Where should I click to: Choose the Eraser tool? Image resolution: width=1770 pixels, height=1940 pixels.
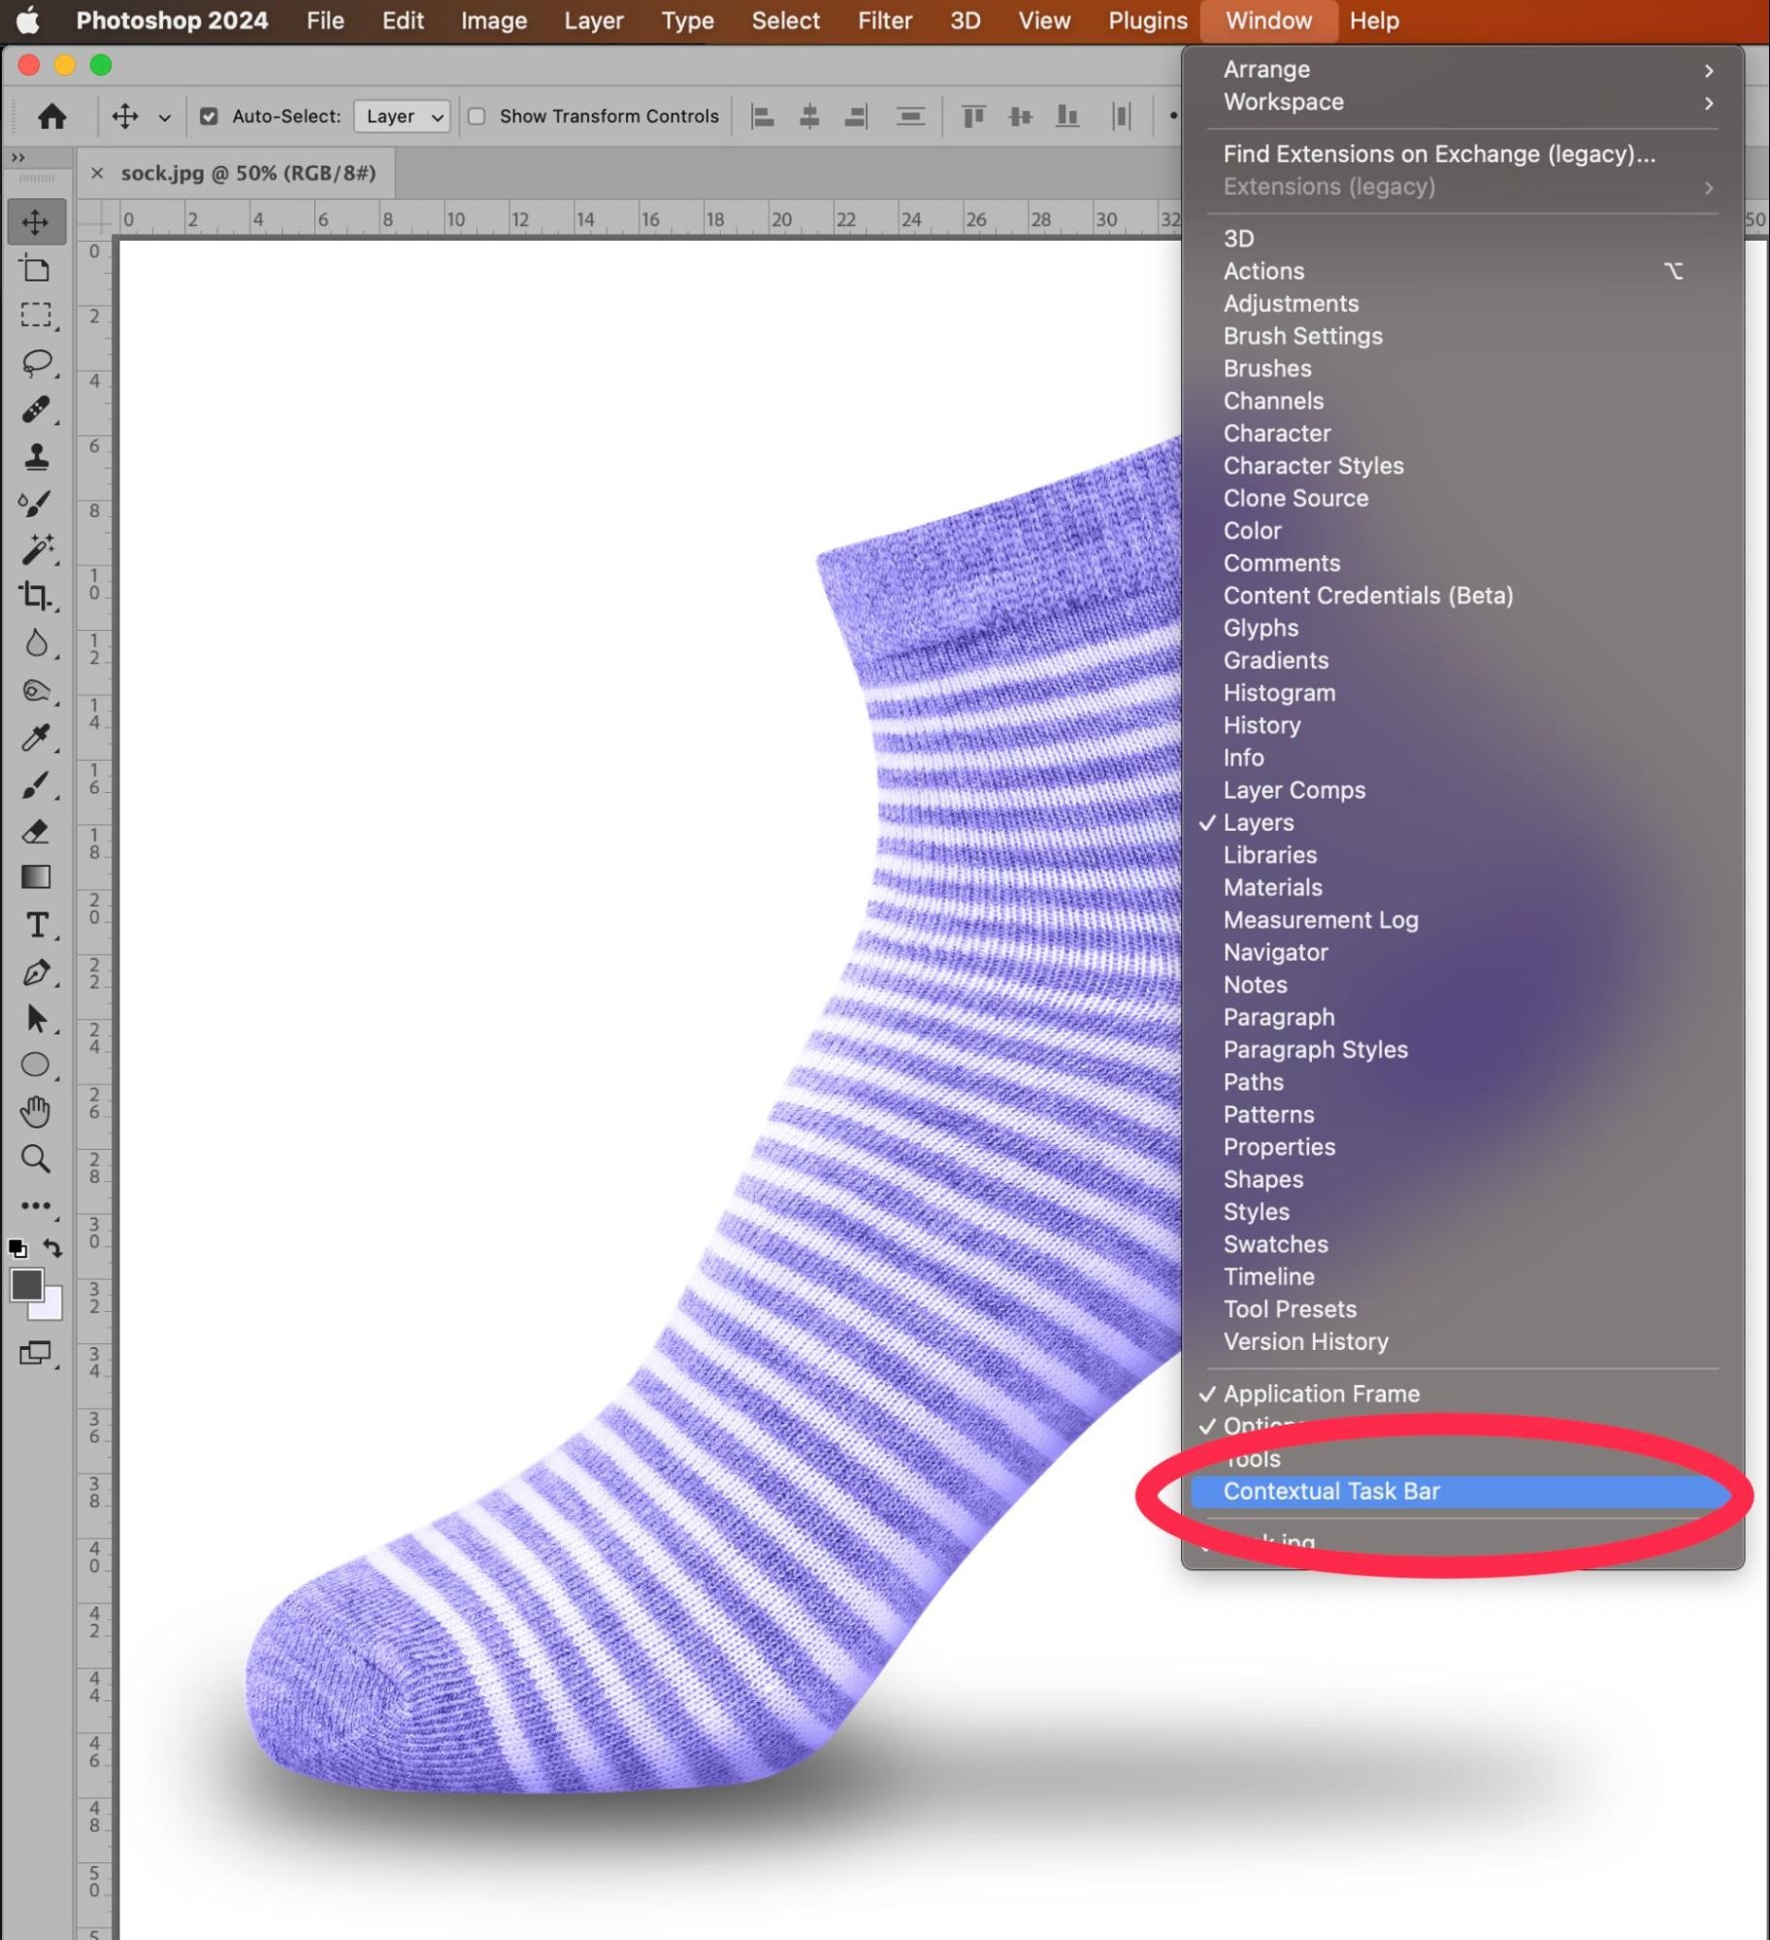click(36, 832)
